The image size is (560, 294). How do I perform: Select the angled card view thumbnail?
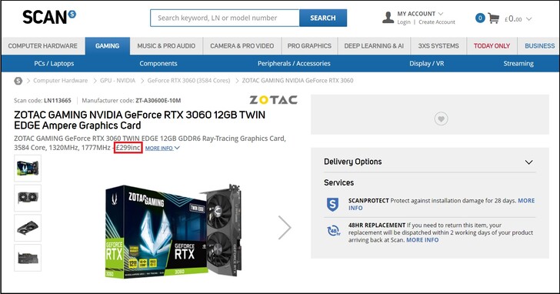click(x=28, y=228)
